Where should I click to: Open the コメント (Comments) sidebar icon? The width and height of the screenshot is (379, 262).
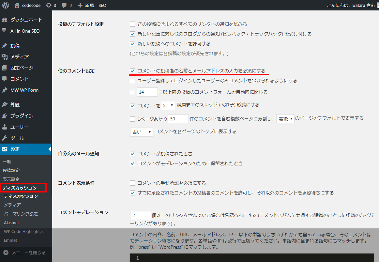click(x=4, y=79)
